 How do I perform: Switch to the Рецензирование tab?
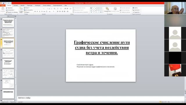(58, 6)
